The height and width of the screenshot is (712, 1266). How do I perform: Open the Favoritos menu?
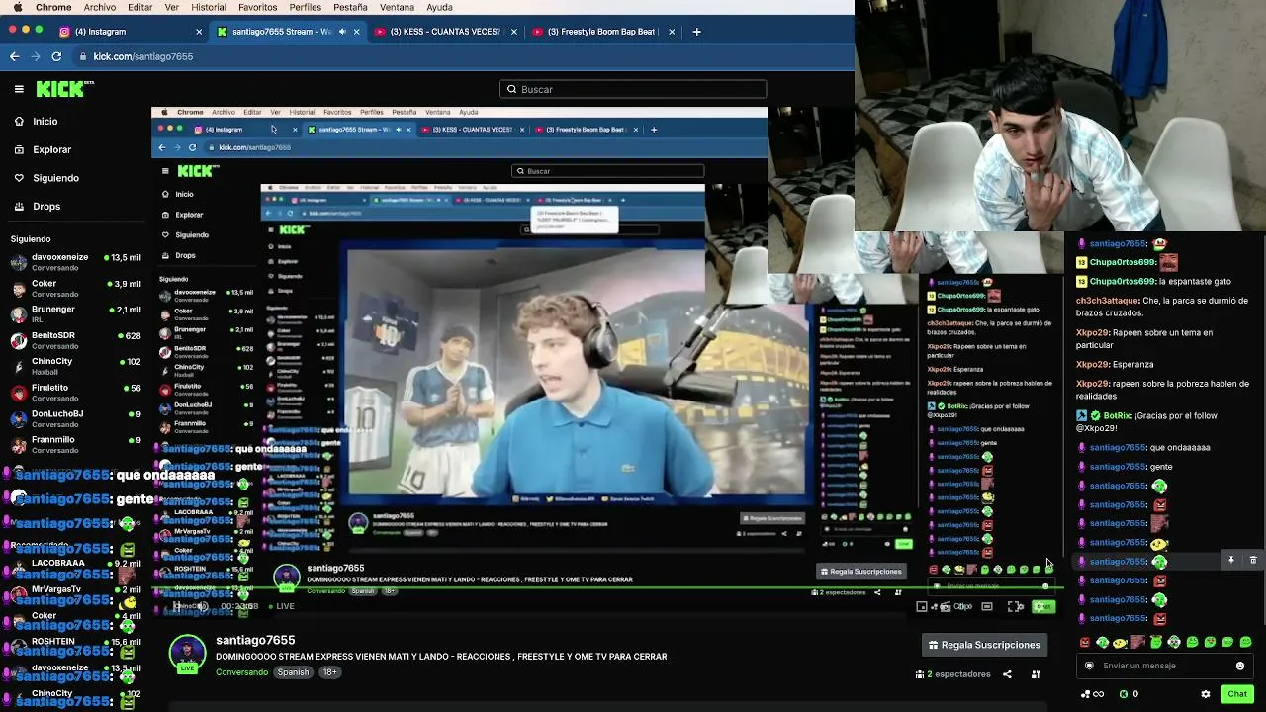[257, 7]
